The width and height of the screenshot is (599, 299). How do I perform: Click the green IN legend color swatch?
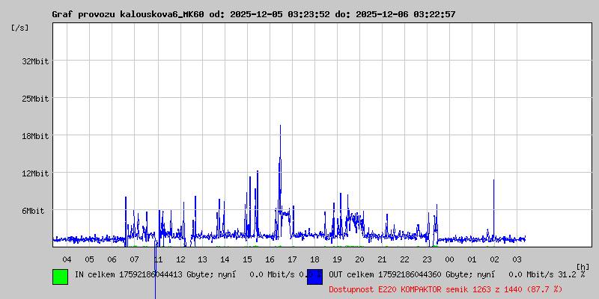point(60,277)
